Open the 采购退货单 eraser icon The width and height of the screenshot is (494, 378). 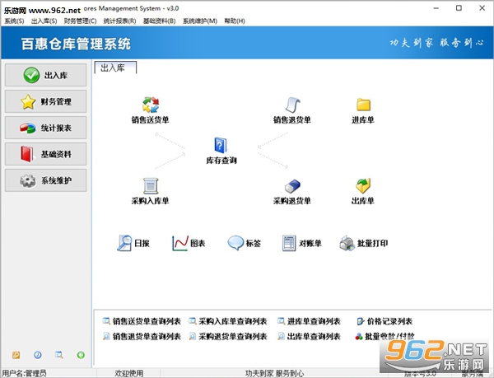click(x=292, y=186)
